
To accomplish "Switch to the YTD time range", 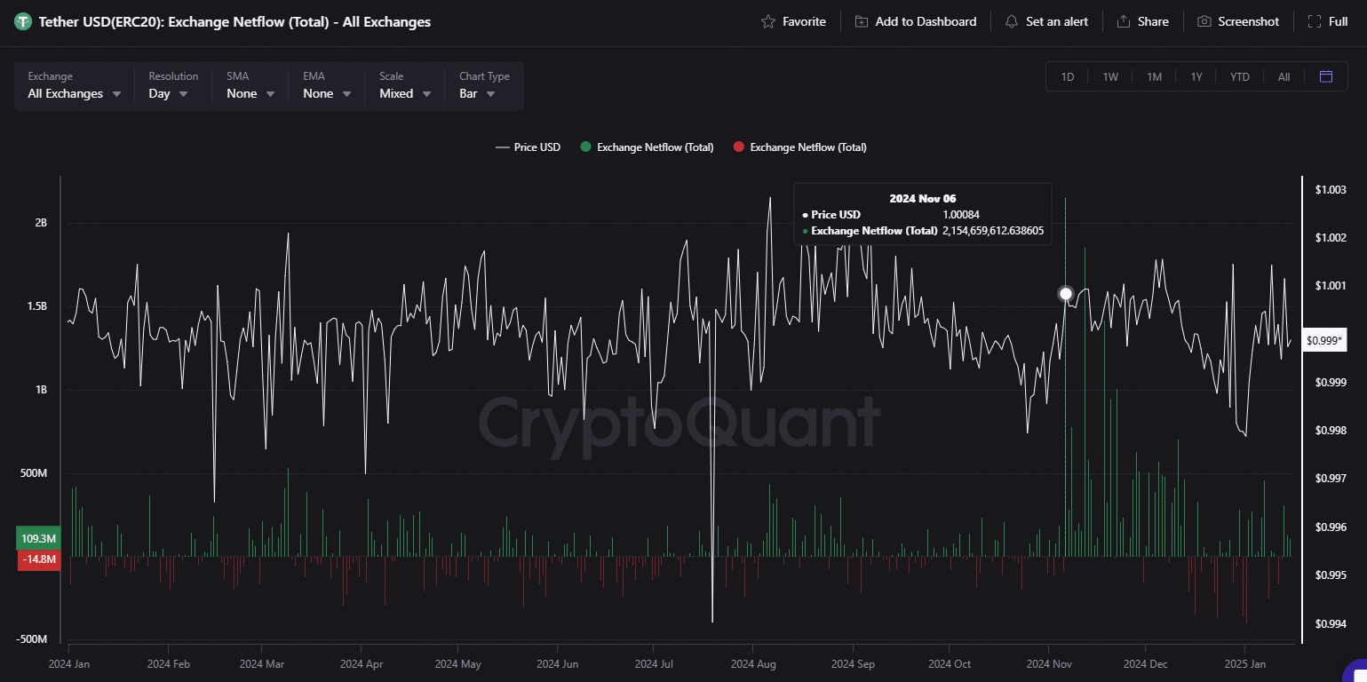I will (1239, 76).
